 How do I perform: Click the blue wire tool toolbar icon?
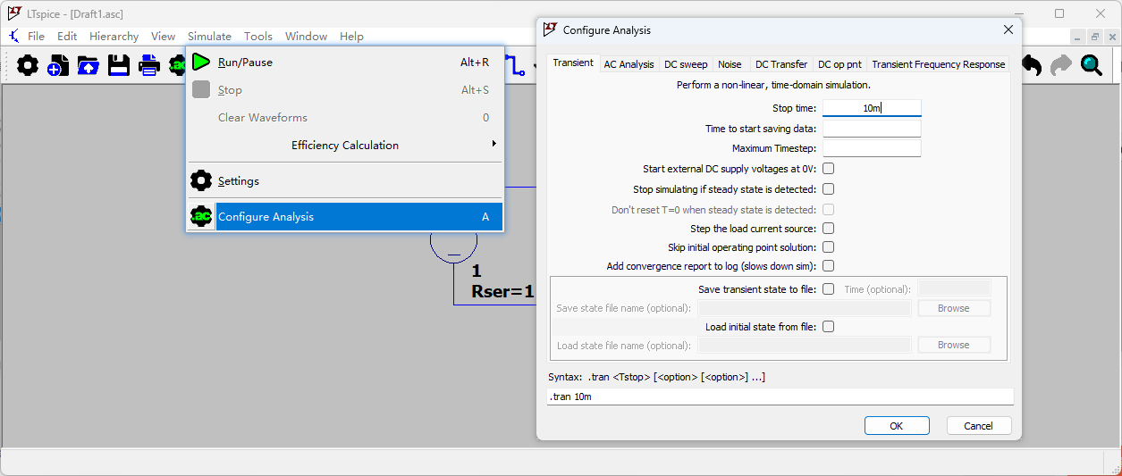pos(514,65)
